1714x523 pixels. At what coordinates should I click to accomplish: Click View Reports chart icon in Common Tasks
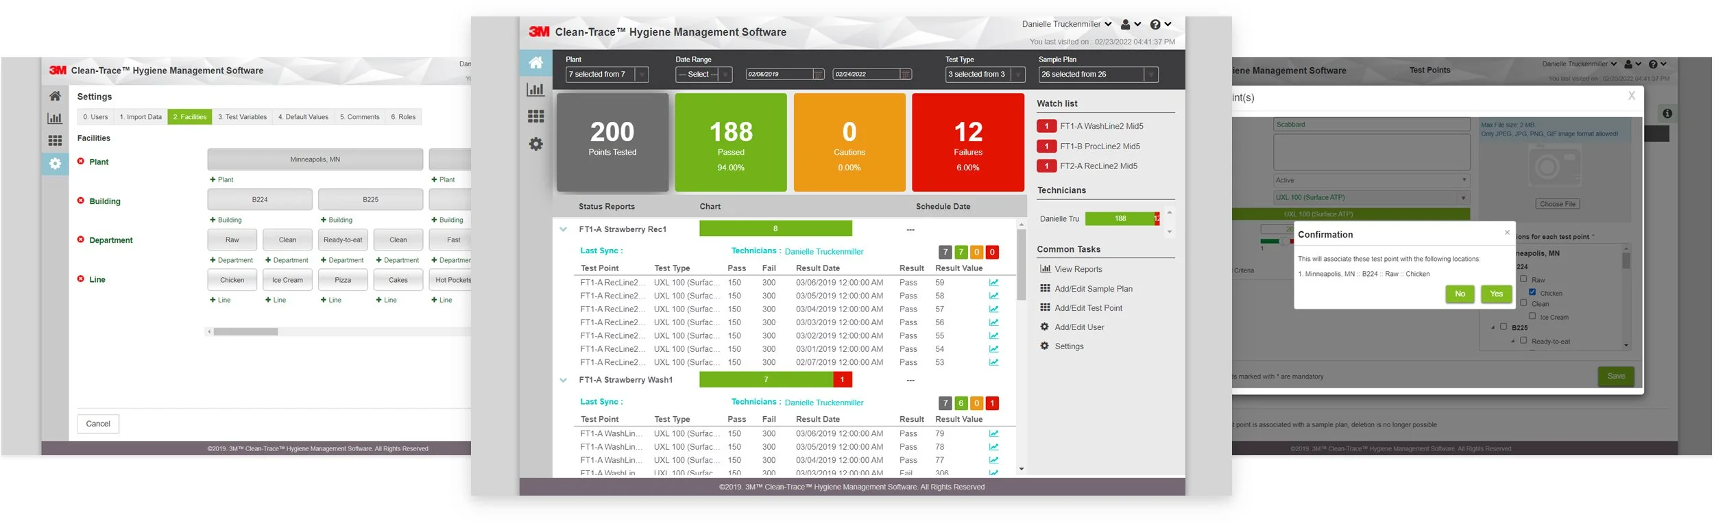1045,269
